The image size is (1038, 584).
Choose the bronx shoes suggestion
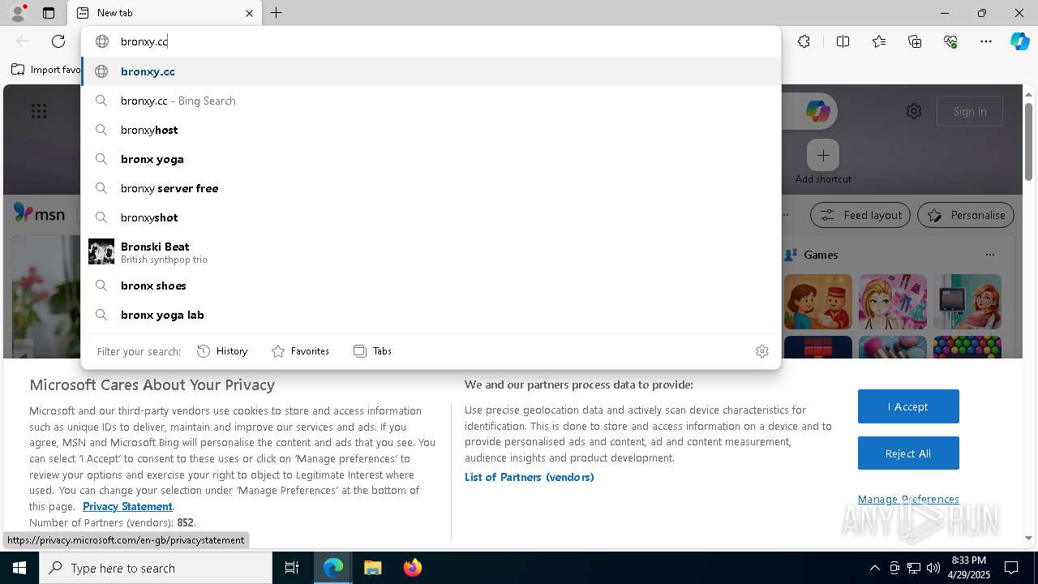(431, 286)
